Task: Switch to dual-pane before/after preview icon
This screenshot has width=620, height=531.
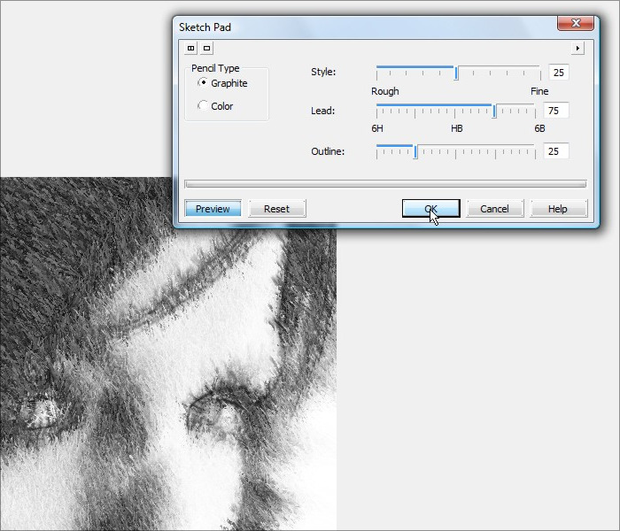Action: [x=191, y=48]
